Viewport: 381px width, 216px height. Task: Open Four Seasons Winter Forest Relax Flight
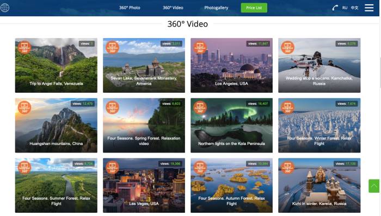click(319, 125)
